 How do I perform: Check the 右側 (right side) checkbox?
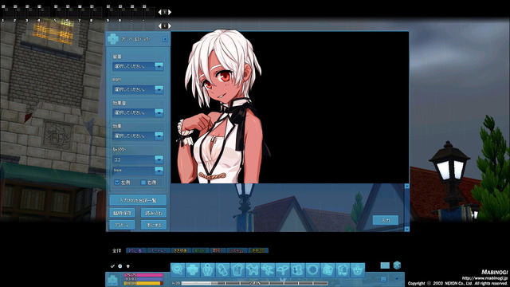(x=143, y=183)
